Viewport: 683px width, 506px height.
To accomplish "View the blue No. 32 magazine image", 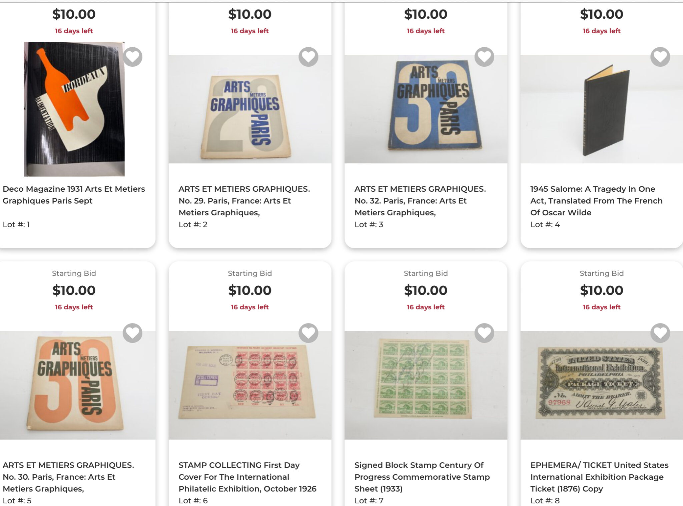I will tap(426, 109).
